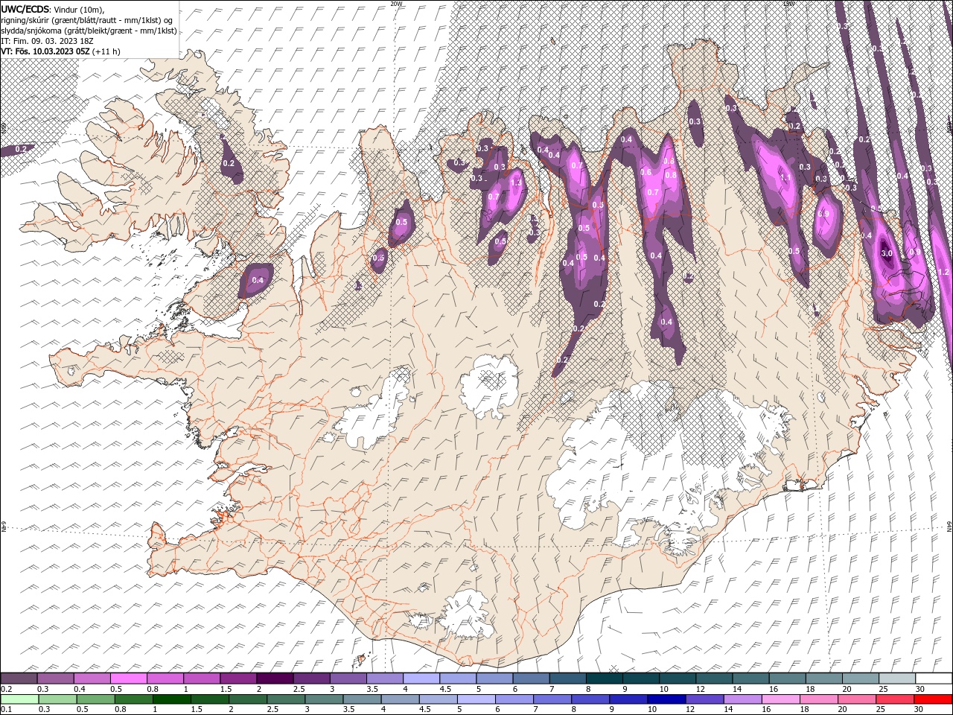Click the light periwinkle 4 swatch in the upper legend row

point(422,679)
